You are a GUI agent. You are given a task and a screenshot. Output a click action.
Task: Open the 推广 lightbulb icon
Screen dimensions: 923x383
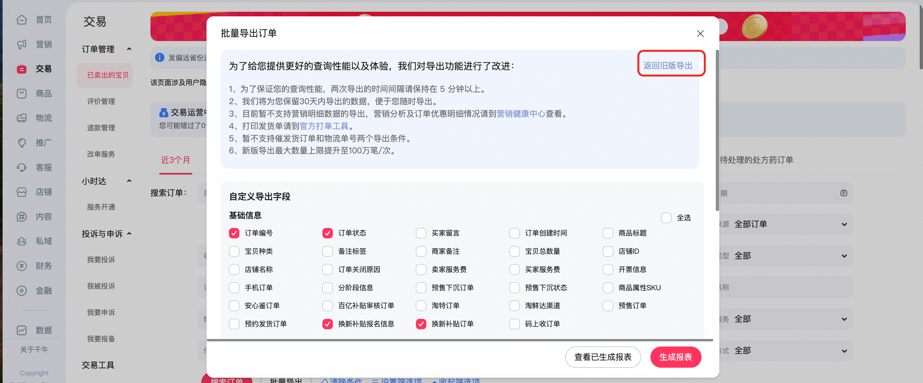(x=21, y=143)
